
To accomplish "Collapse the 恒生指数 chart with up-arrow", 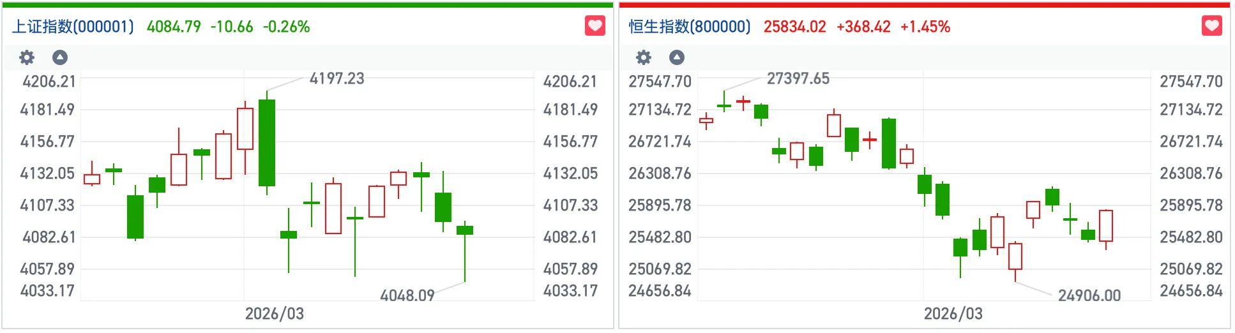I will click(677, 57).
